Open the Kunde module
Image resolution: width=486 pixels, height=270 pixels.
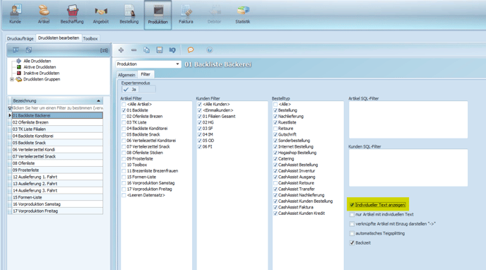[16, 15]
